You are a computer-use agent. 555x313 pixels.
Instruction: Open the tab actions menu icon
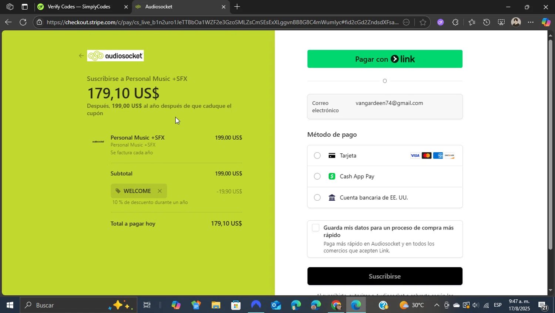tap(24, 7)
